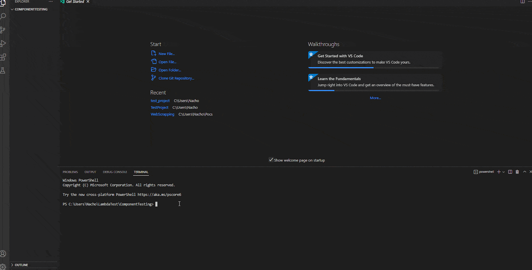Split the terminal panel
Viewport: 532px width, 270px height.
510,172
